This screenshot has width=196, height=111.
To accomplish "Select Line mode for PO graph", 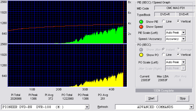I will (x=164, y=54).
